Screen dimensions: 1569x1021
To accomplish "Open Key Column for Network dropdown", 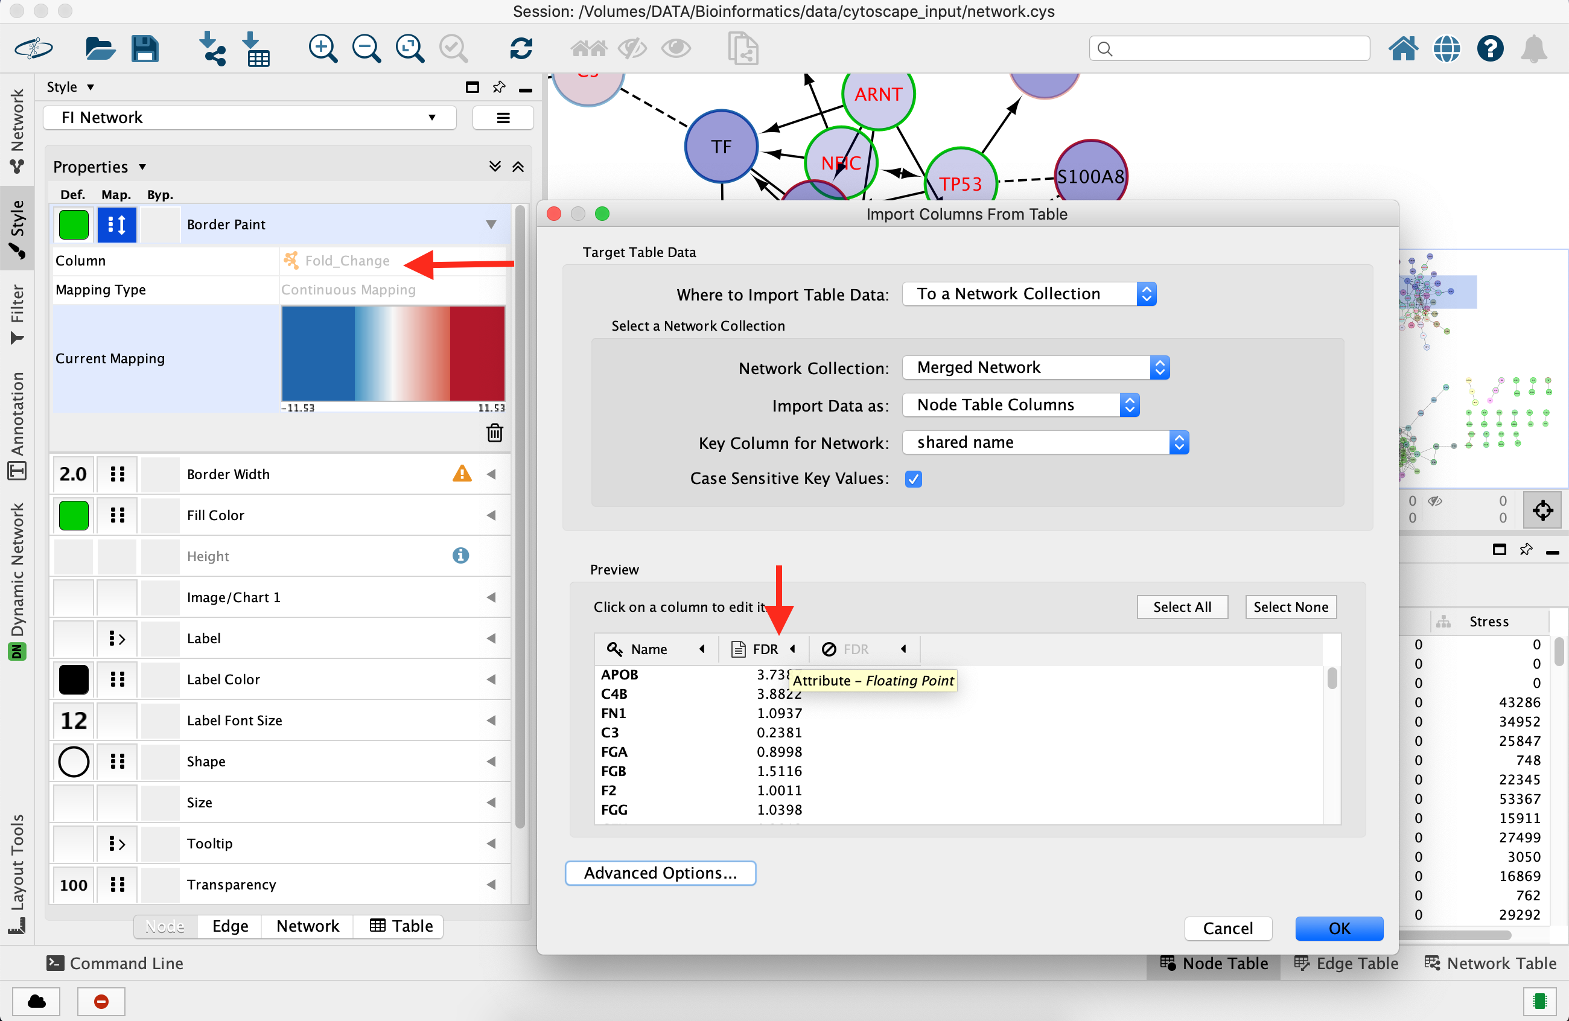I will coord(1046,442).
